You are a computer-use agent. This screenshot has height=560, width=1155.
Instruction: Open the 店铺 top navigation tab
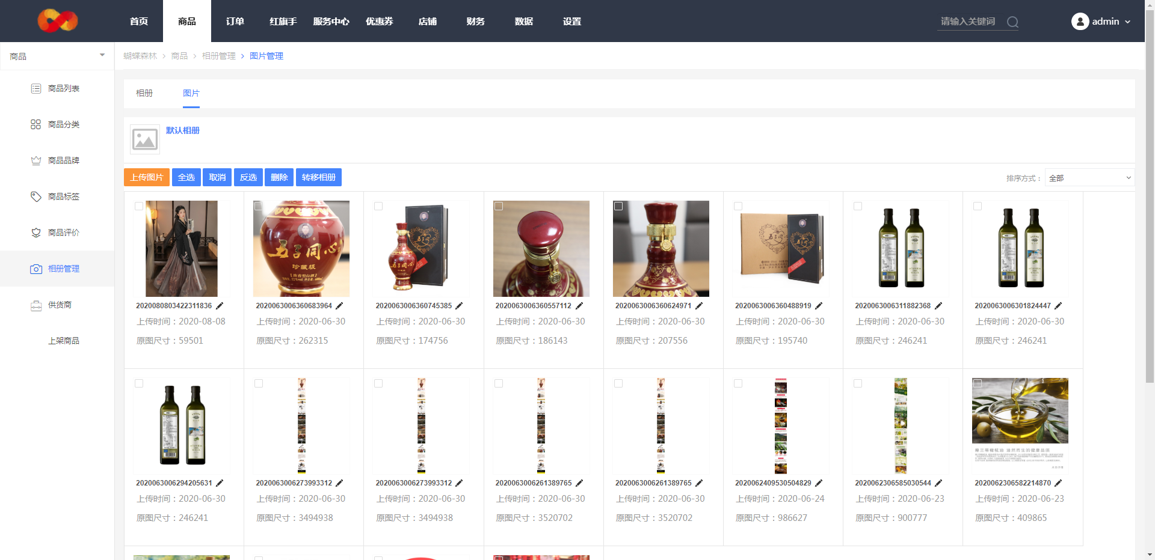(x=428, y=21)
